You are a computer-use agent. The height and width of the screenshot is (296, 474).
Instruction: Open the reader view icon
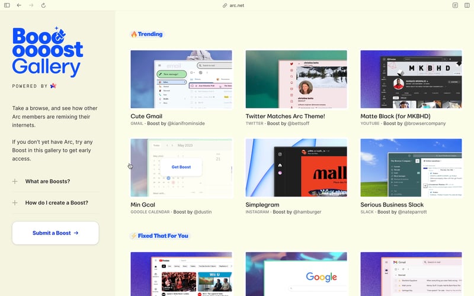[455, 5]
